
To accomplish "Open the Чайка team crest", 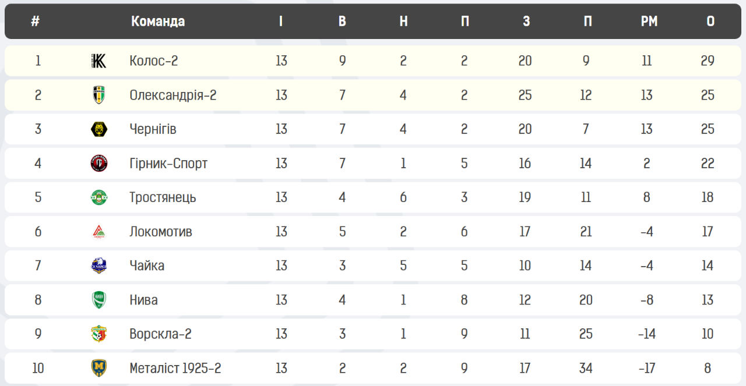I will tap(99, 265).
